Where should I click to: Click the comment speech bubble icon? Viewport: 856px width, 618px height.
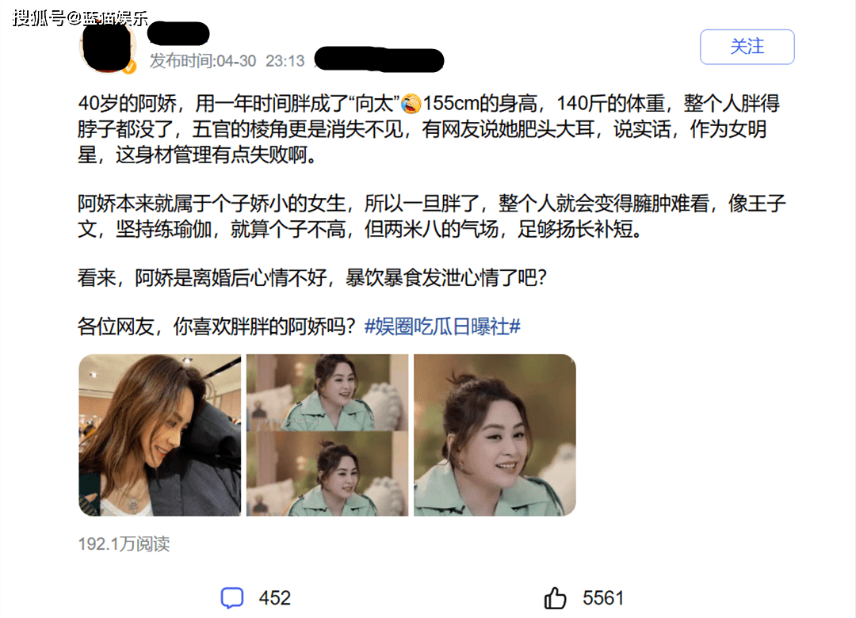232,598
